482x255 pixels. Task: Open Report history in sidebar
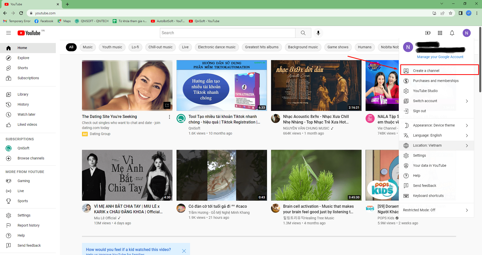(x=28, y=225)
